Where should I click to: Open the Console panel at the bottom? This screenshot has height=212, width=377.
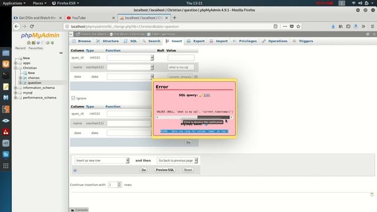pyautogui.click(x=79, y=210)
